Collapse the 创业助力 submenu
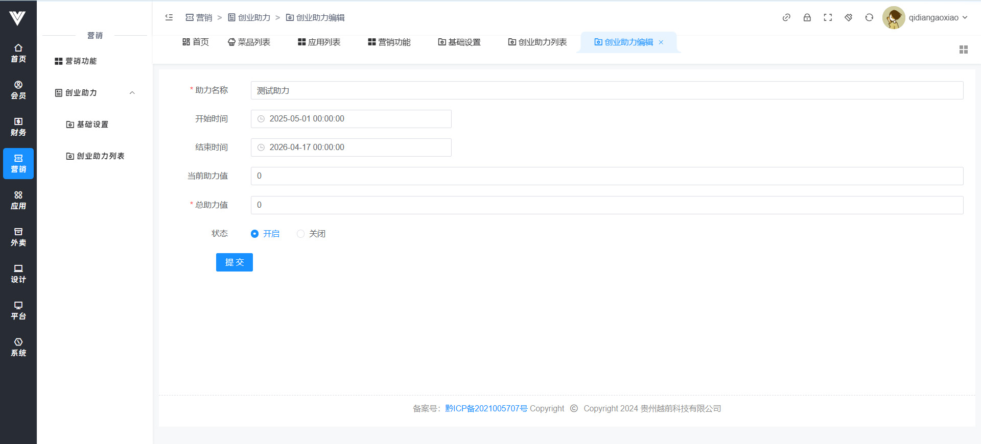Screen dimensions: 981x444 (132, 93)
